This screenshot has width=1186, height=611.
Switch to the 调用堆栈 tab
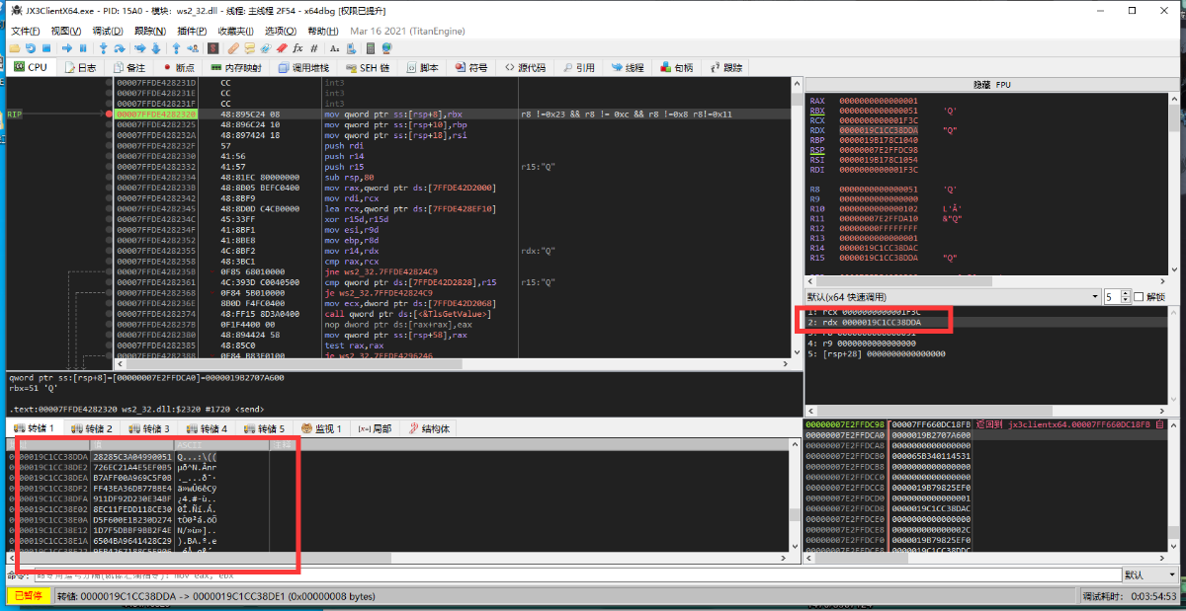(302, 67)
